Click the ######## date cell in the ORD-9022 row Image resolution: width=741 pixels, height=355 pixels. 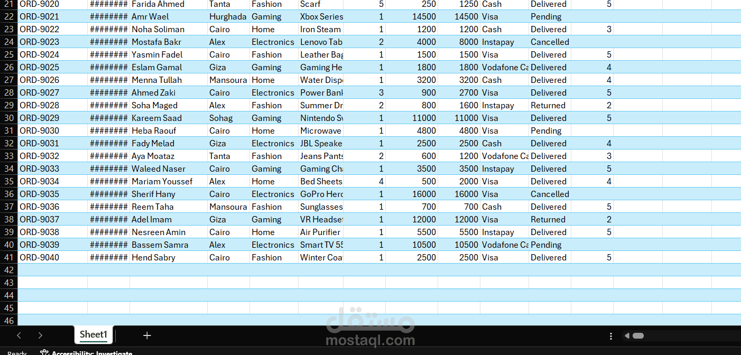pyautogui.click(x=108, y=29)
